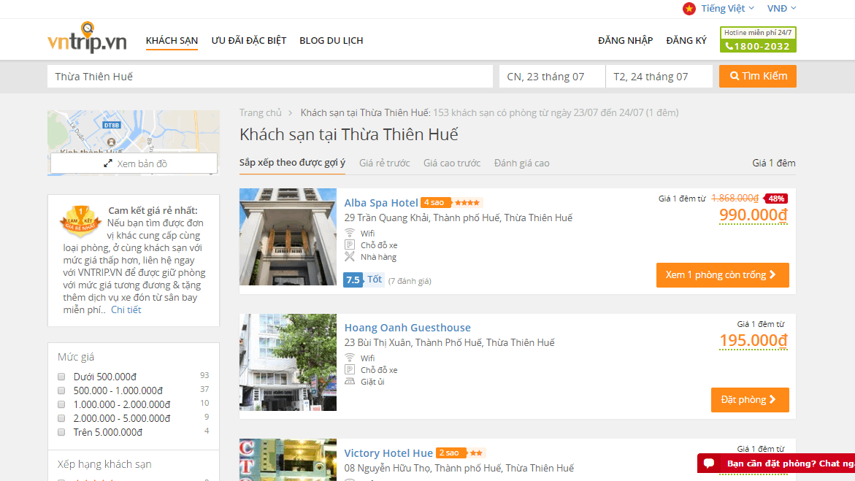Viewport: 855px width, 481px height.
Task: Click the Tốt rating label
Action: (375, 280)
